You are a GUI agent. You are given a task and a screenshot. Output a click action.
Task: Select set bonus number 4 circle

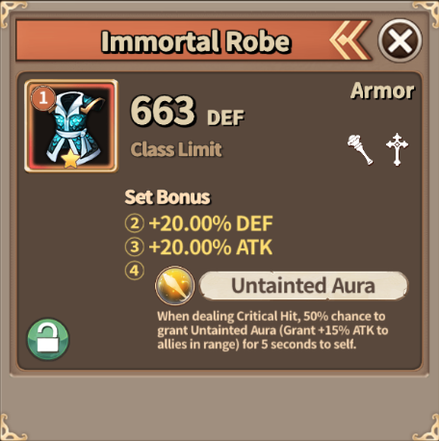coord(135,271)
